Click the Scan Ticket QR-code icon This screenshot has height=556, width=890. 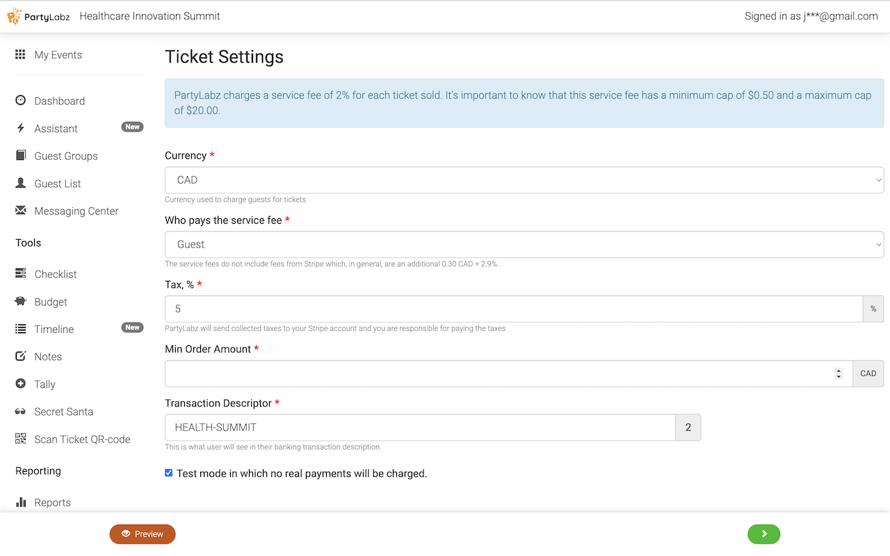click(20, 439)
